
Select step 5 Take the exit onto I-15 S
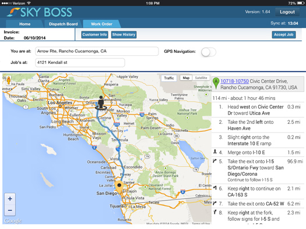[258, 170]
